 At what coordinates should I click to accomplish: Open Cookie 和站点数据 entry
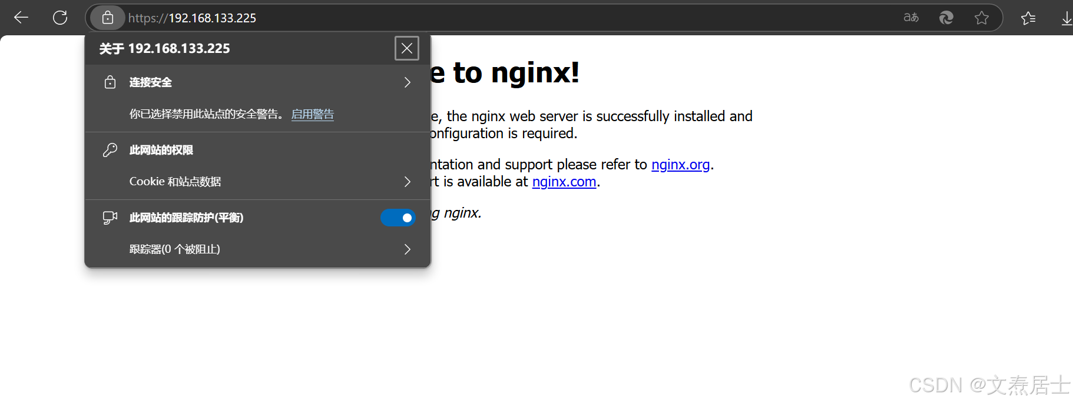click(x=258, y=182)
